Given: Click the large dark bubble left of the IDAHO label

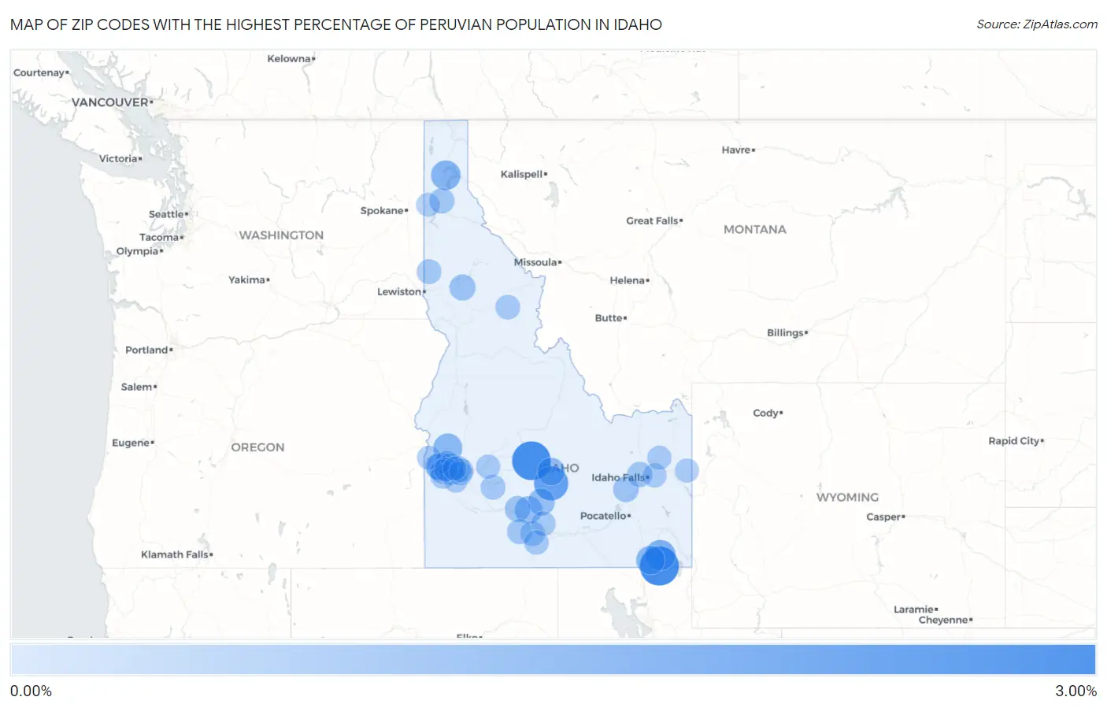Looking at the screenshot, I should [x=531, y=461].
